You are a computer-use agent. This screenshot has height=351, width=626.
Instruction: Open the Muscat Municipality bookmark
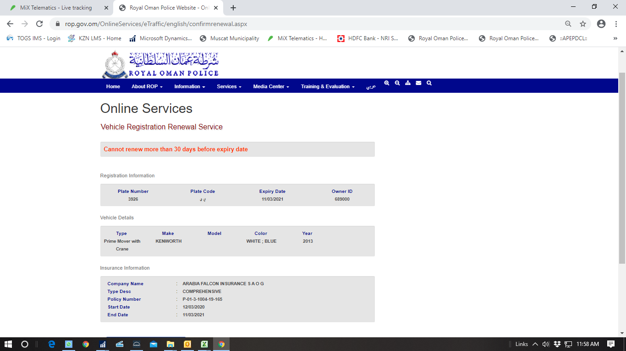230,38
